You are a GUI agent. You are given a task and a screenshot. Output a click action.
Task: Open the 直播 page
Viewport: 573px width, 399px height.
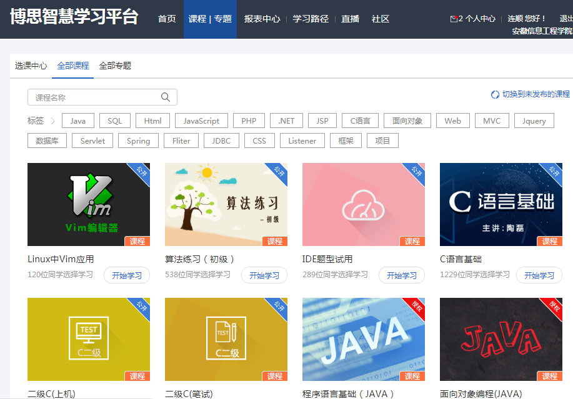coord(350,19)
